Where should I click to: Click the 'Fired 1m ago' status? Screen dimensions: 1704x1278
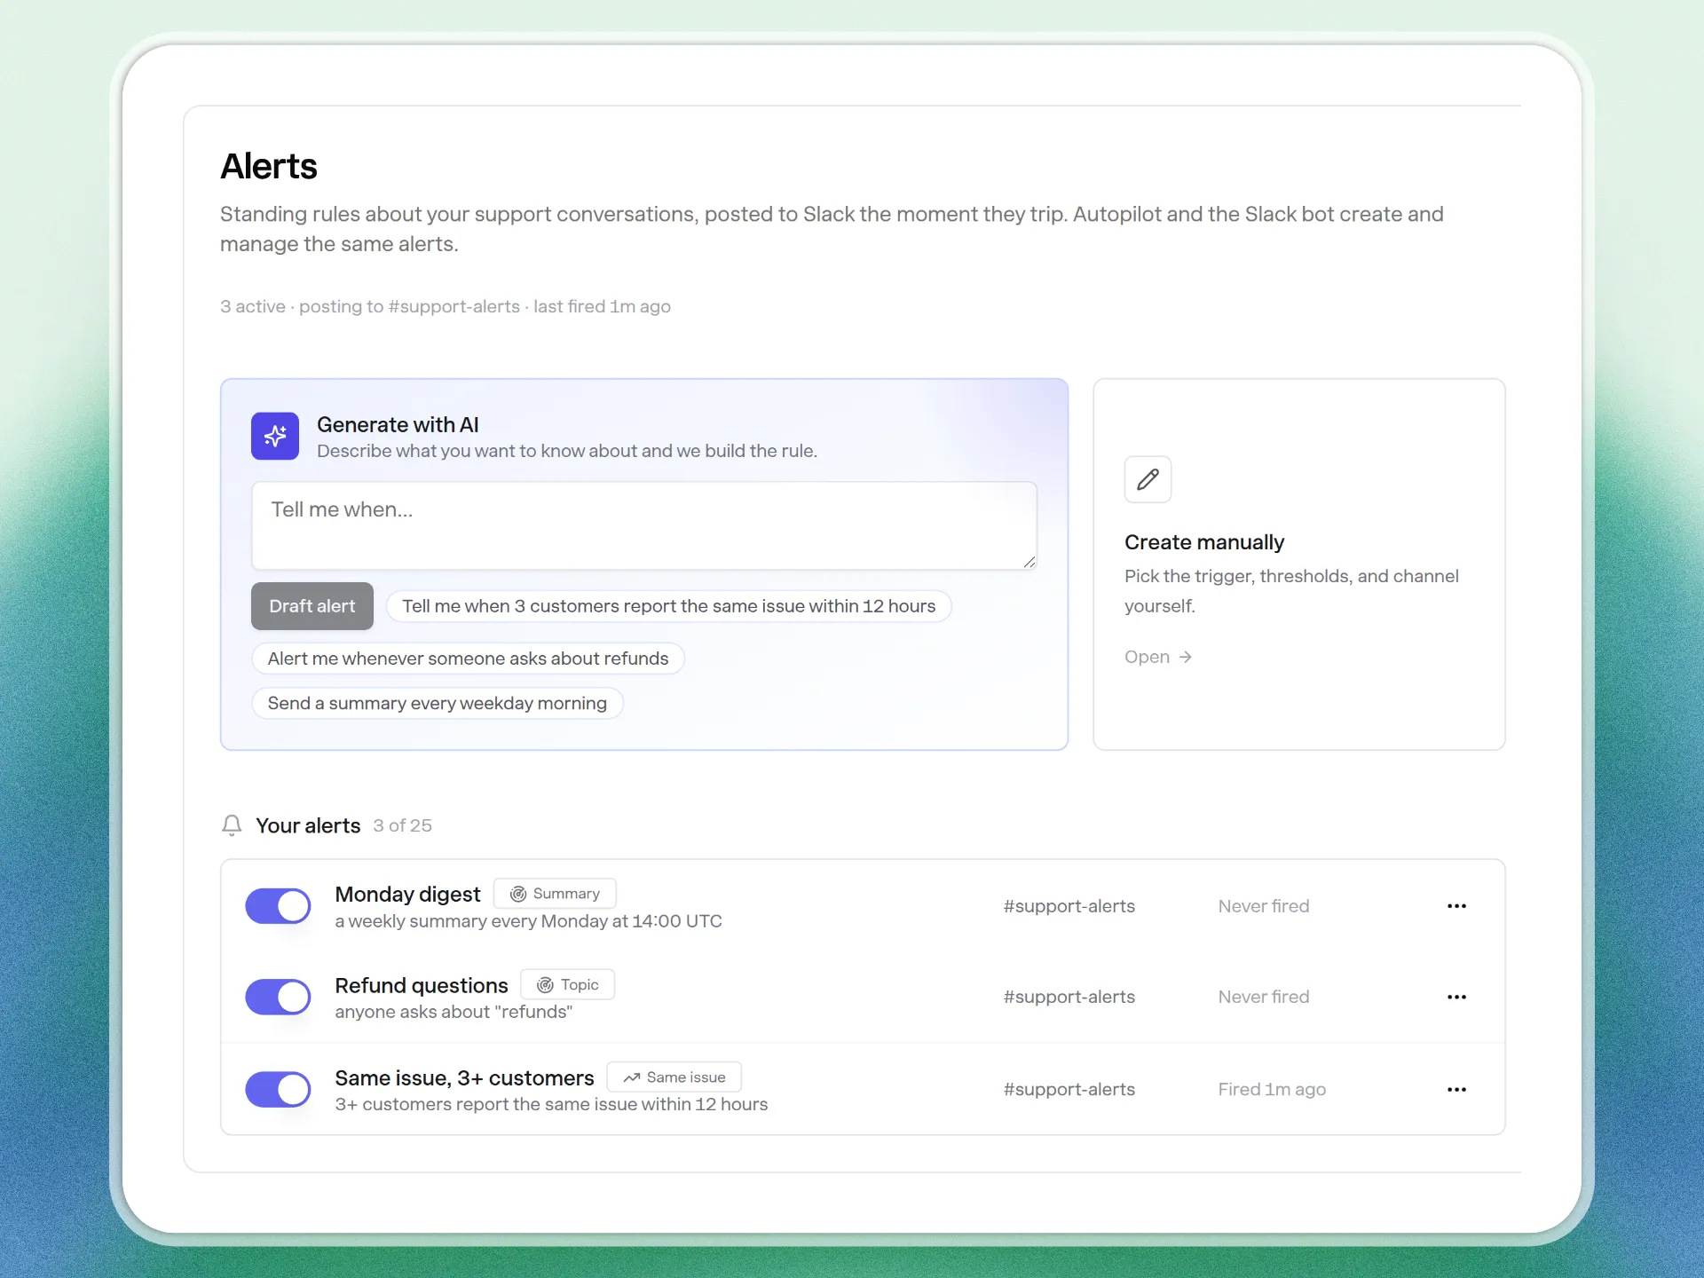pos(1272,1089)
